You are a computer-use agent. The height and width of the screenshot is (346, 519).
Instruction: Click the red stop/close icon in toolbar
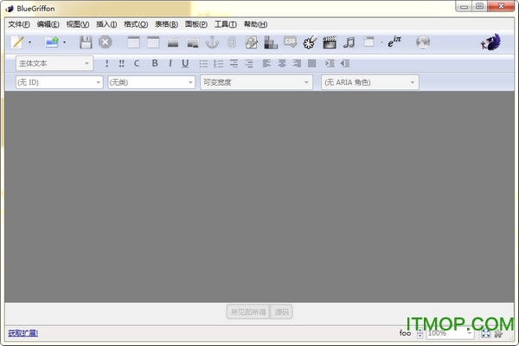106,42
